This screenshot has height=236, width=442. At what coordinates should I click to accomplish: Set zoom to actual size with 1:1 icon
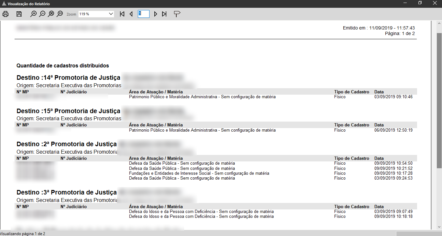(60, 14)
